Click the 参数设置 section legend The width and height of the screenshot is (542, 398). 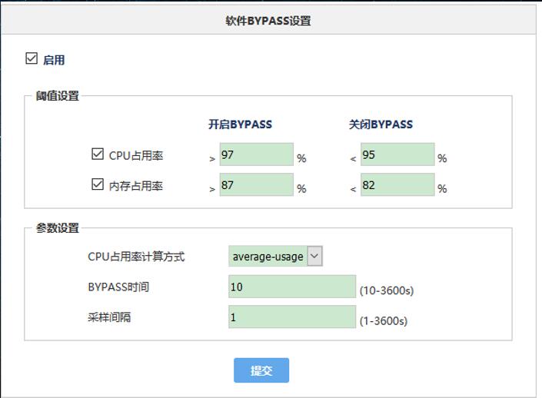pos(57,228)
